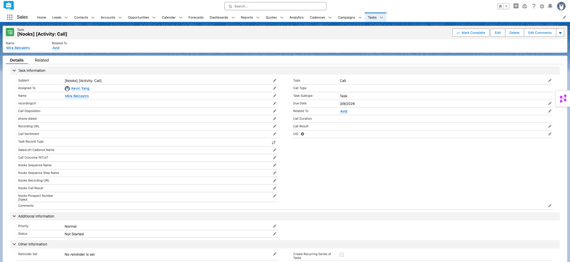Click the Edit Comments button

point(540,33)
